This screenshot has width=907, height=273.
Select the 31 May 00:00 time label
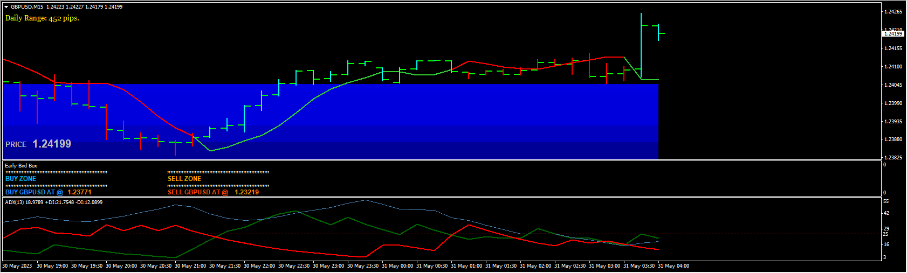pyautogui.click(x=397, y=266)
